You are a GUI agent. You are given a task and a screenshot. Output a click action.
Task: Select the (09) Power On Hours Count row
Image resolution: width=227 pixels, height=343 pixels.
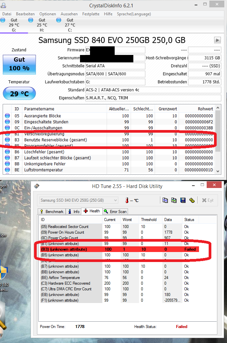click(x=119, y=232)
